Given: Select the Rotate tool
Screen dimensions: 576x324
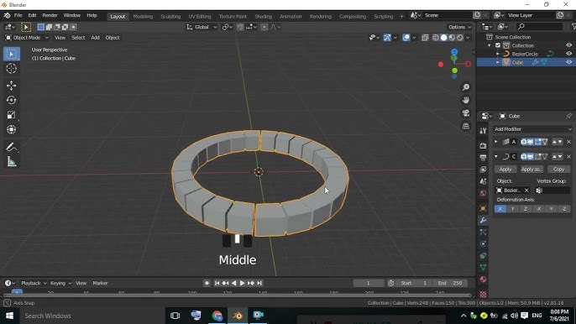Looking at the screenshot, I should coord(12,100).
